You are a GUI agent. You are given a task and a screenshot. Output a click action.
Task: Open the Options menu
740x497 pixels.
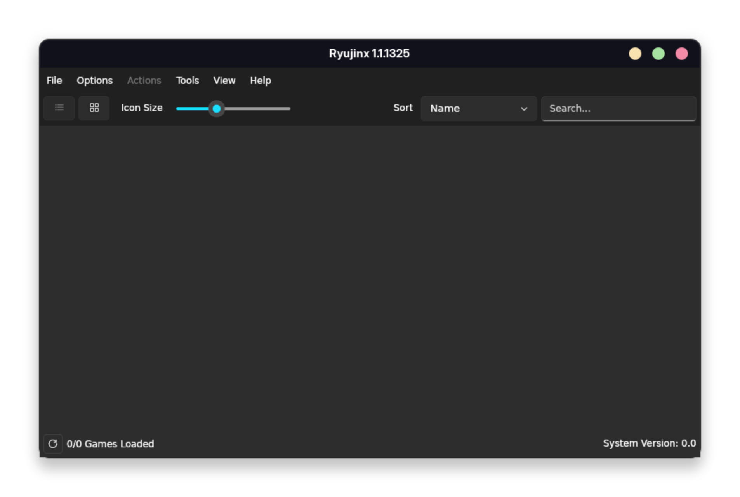94,80
